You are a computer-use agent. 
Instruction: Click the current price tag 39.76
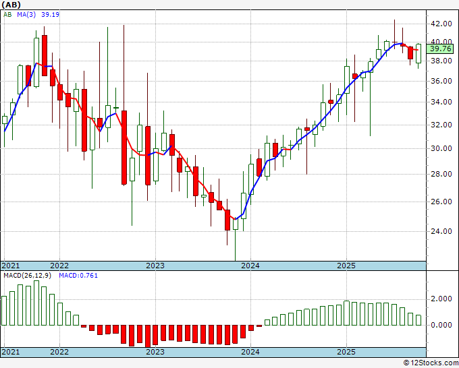(x=440, y=49)
